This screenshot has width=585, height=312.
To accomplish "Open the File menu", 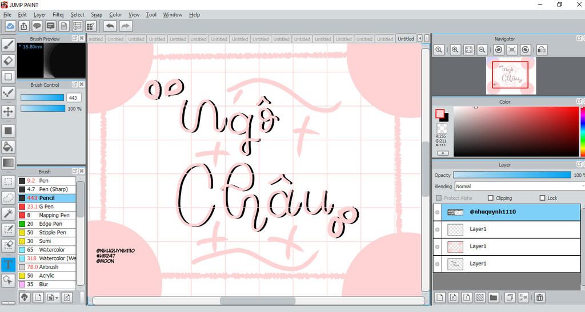I will coord(7,14).
